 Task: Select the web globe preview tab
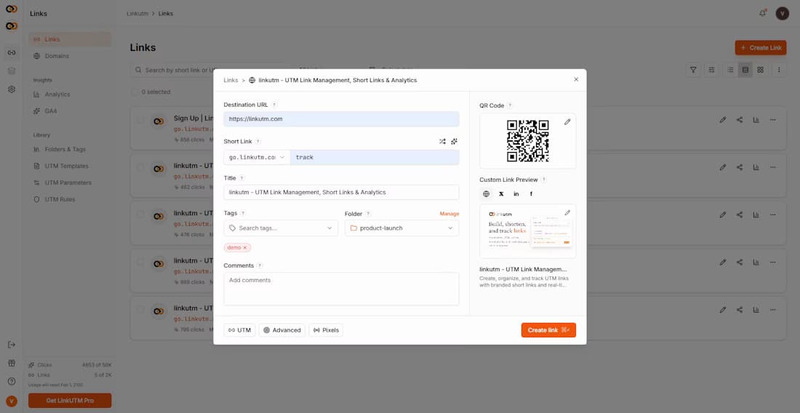coord(487,193)
